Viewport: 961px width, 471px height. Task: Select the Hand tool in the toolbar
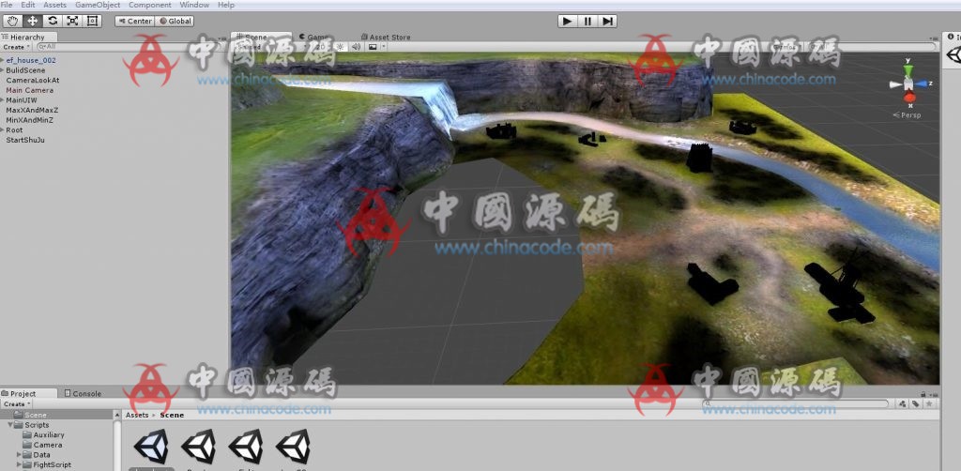click(x=12, y=21)
